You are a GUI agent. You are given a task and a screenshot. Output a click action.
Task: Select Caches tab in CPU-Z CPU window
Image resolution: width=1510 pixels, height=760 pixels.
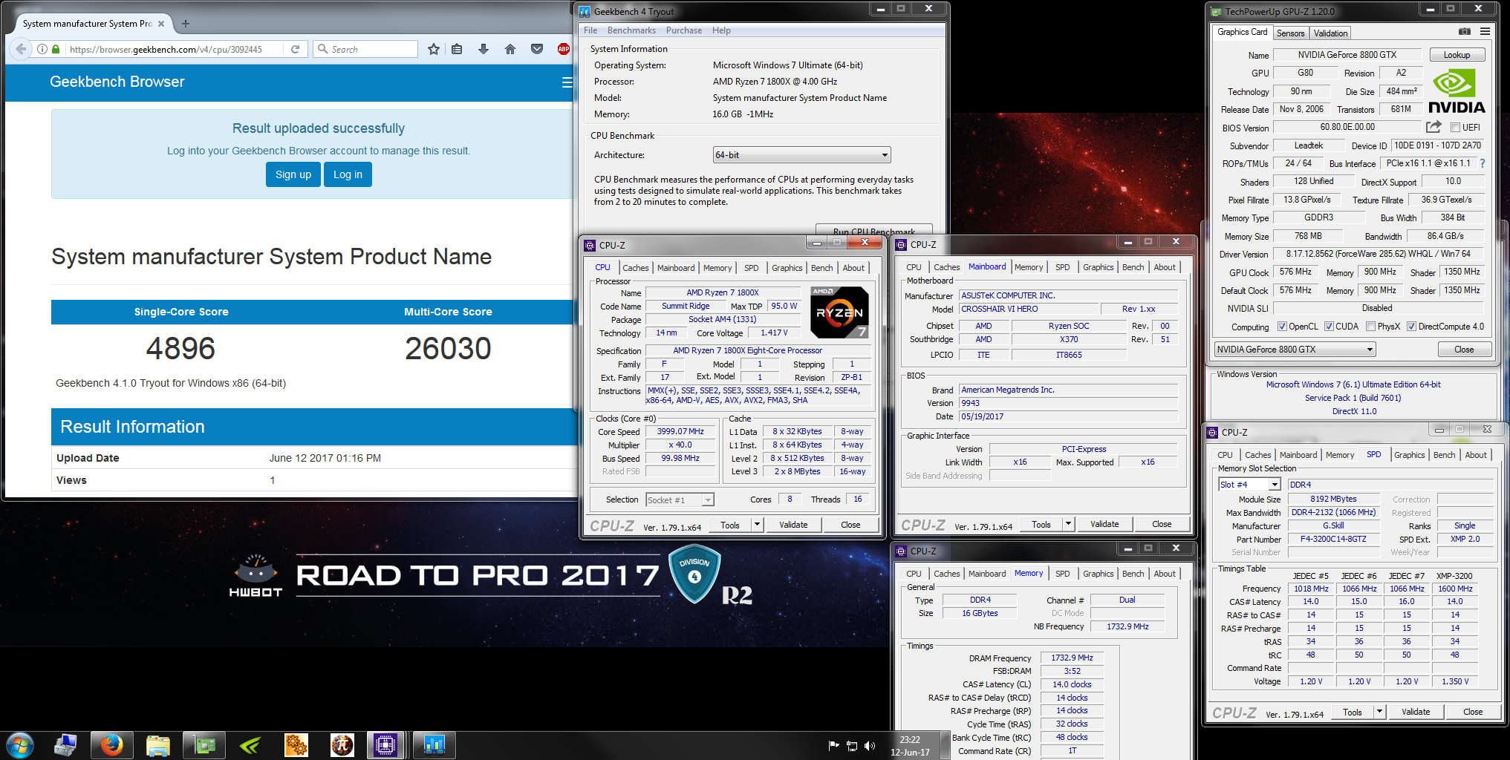(x=635, y=268)
